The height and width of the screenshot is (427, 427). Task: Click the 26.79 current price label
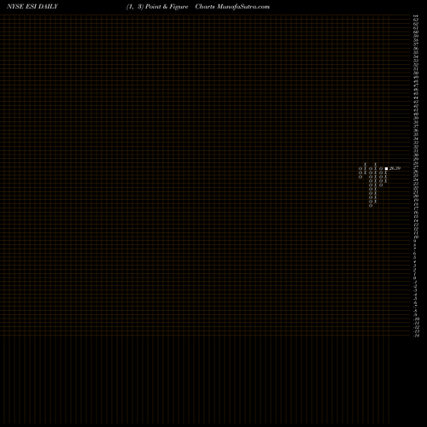click(395, 168)
